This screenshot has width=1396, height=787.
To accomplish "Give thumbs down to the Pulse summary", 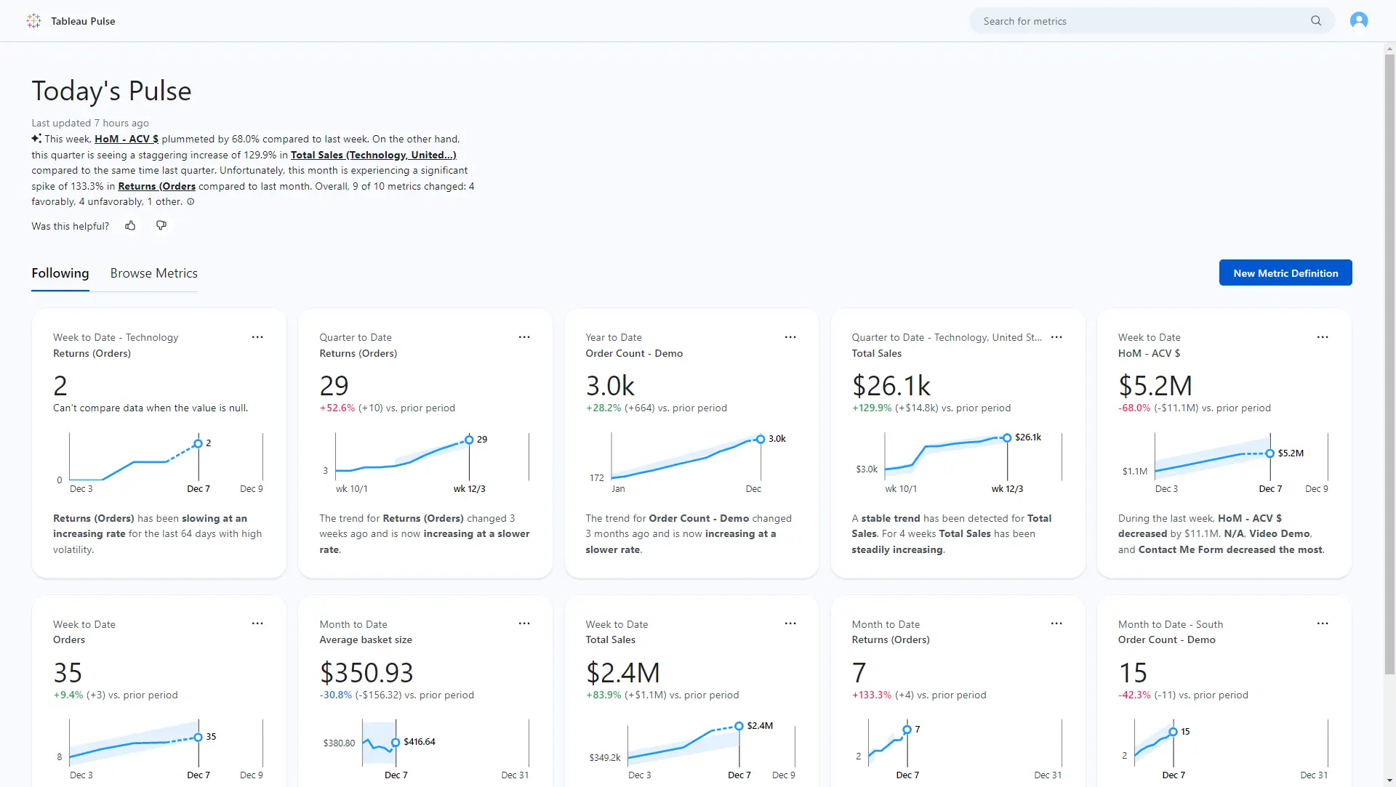I will point(161,226).
